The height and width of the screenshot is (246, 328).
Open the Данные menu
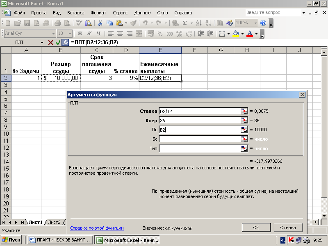pyautogui.click(x=142, y=13)
